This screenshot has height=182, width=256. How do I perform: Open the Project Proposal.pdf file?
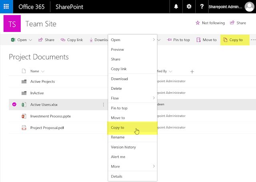tap(47, 128)
